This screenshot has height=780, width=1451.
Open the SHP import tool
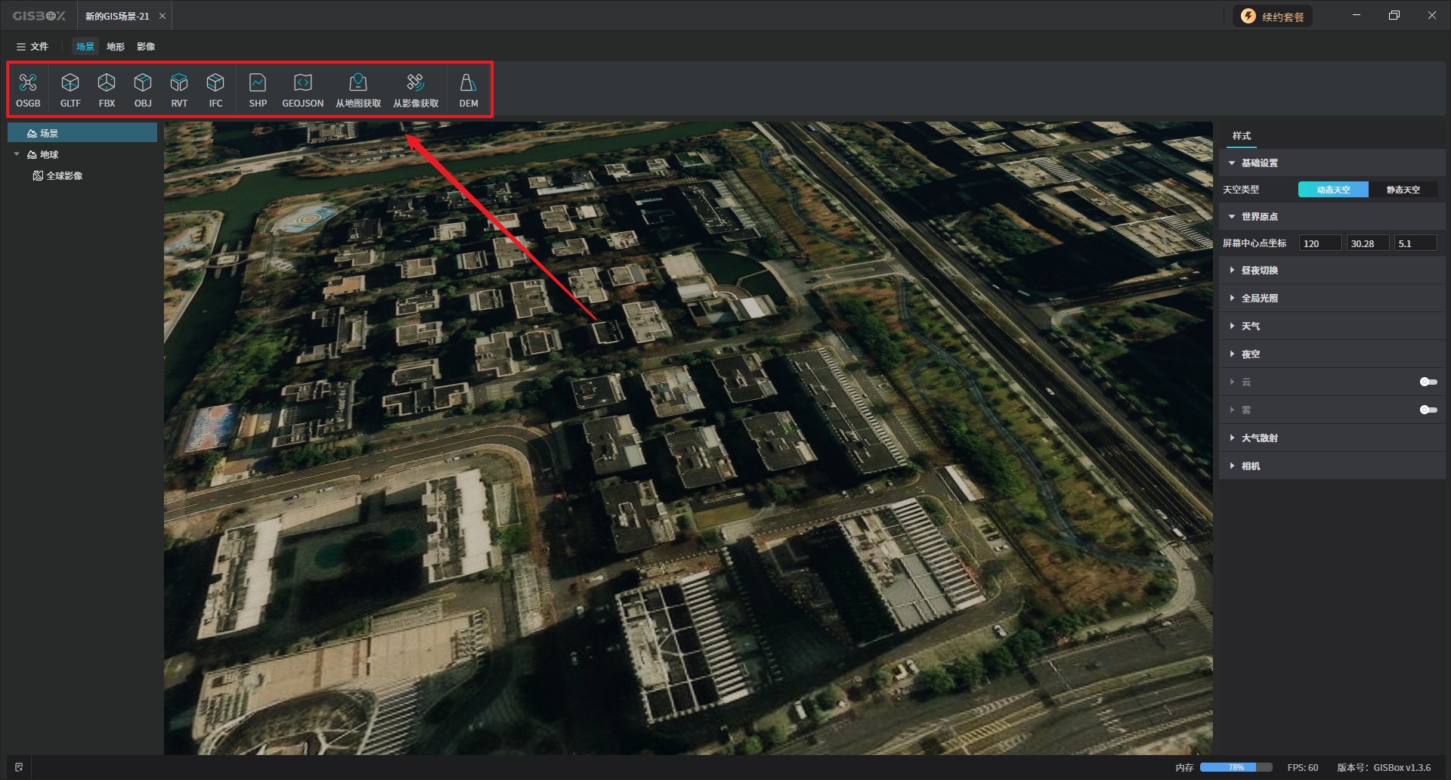pos(258,89)
